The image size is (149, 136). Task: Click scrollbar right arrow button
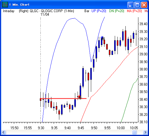(x=145, y=132)
